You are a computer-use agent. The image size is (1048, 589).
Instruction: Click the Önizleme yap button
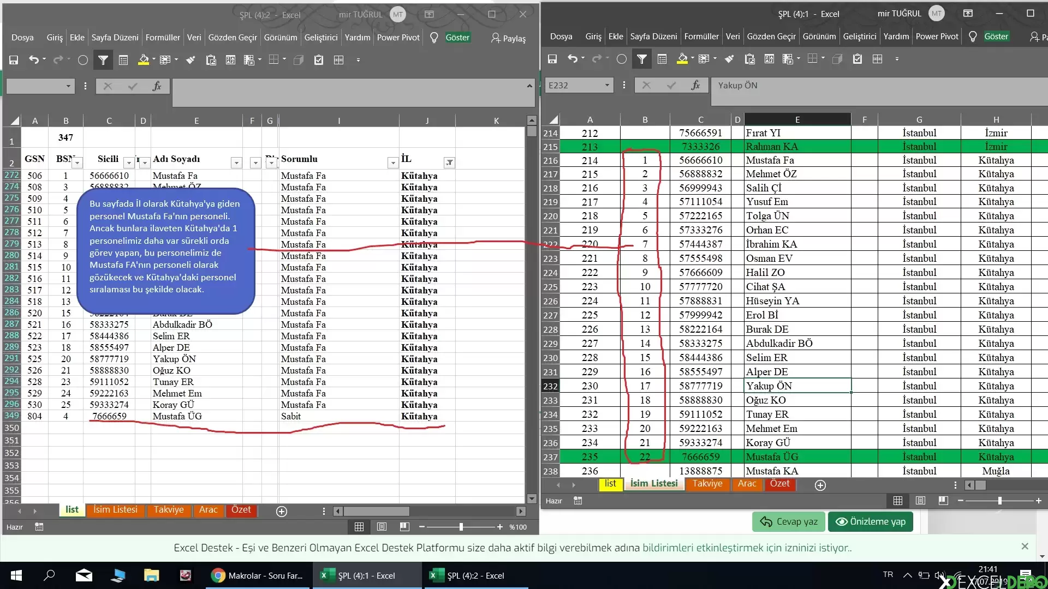(871, 521)
